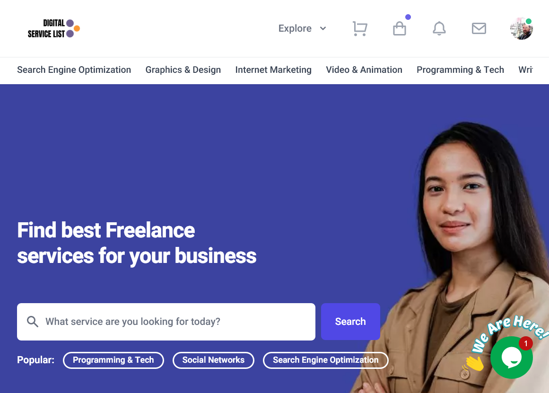This screenshot has height=393, width=549.
Task: Open messages envelope icon
Action: [479, 28]
